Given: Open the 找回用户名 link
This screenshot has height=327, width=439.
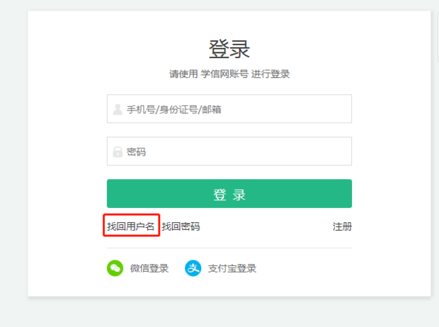Looking at the screenshot, I should pos(131,226).
